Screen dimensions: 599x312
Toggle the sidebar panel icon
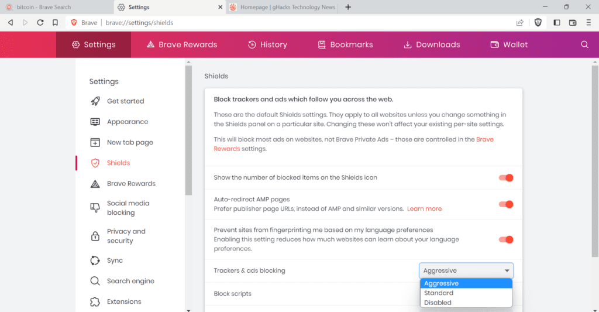click(557, 23)
